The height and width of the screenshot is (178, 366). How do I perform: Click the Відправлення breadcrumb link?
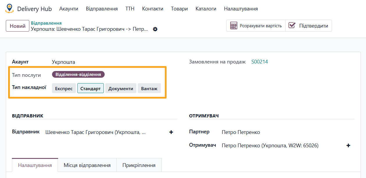[x=46, y=23]
